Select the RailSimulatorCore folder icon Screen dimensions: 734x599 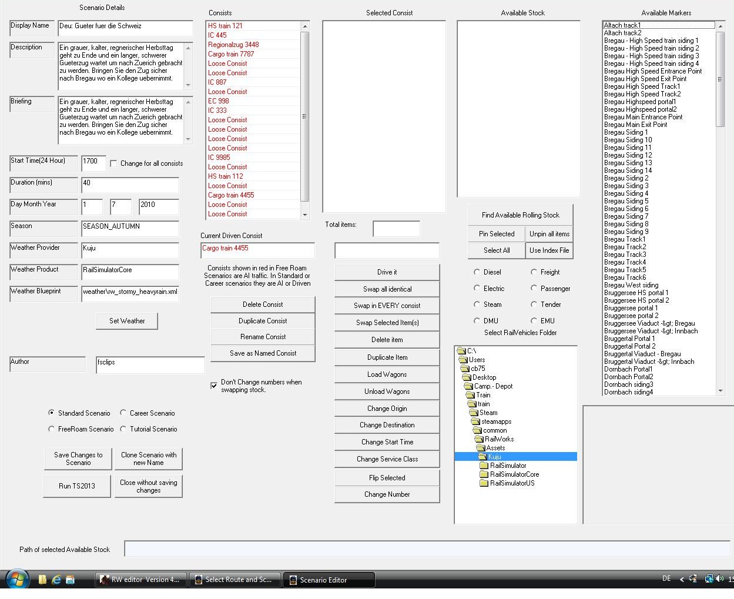(x=484, y=474)
